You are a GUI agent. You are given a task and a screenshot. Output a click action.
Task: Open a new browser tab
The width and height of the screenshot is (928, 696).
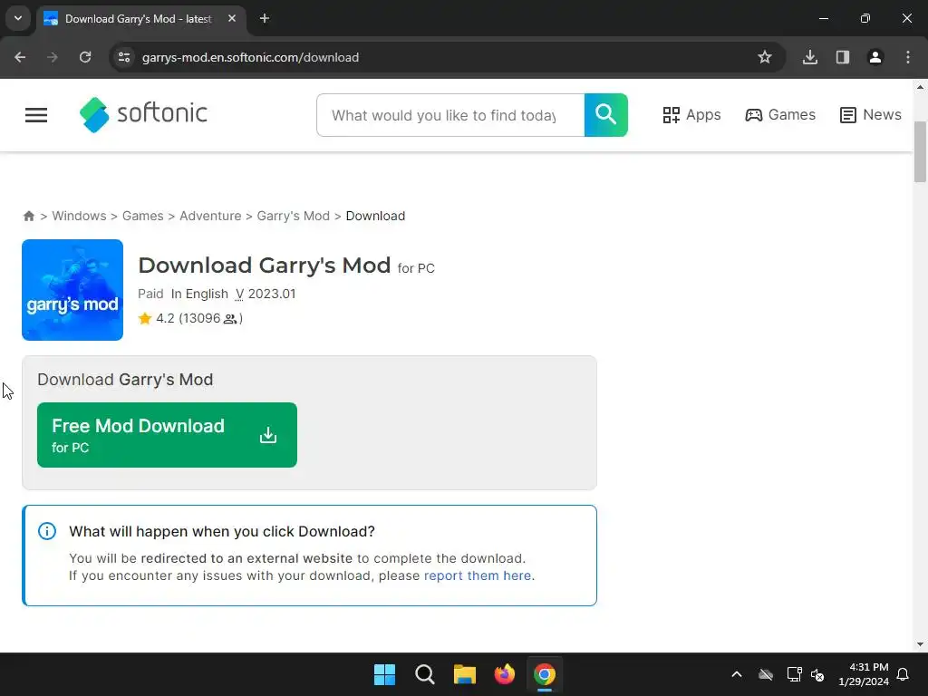tap(265, 19)
